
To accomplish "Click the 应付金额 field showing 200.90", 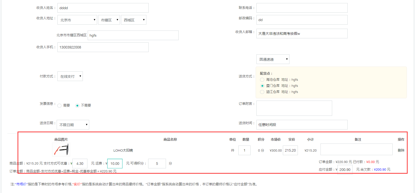I will tap(345, 170).
